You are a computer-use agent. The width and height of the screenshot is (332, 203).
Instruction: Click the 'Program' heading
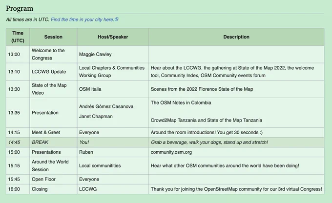click(20, 8)
